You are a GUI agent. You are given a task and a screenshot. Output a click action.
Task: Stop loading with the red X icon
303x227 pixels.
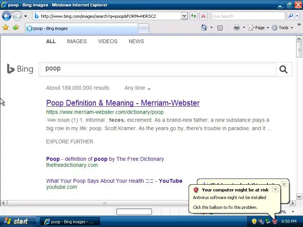point(203,16)
